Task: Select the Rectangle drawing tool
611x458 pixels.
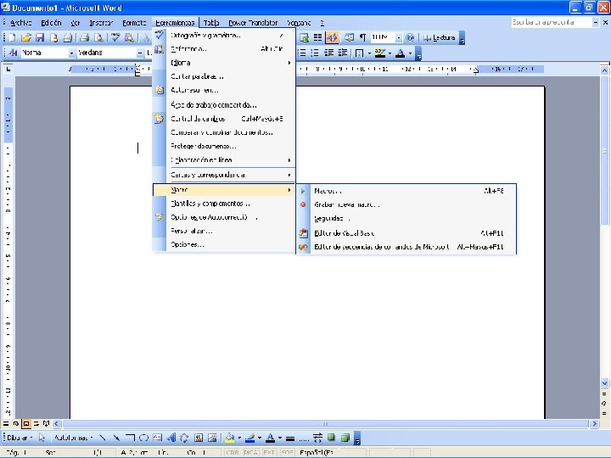Action: point(130,438)
